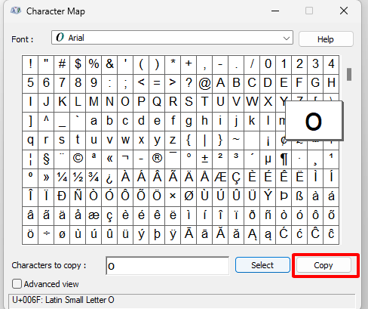Click the Select button
Viewport: 368px width, 309px height.
262,265
